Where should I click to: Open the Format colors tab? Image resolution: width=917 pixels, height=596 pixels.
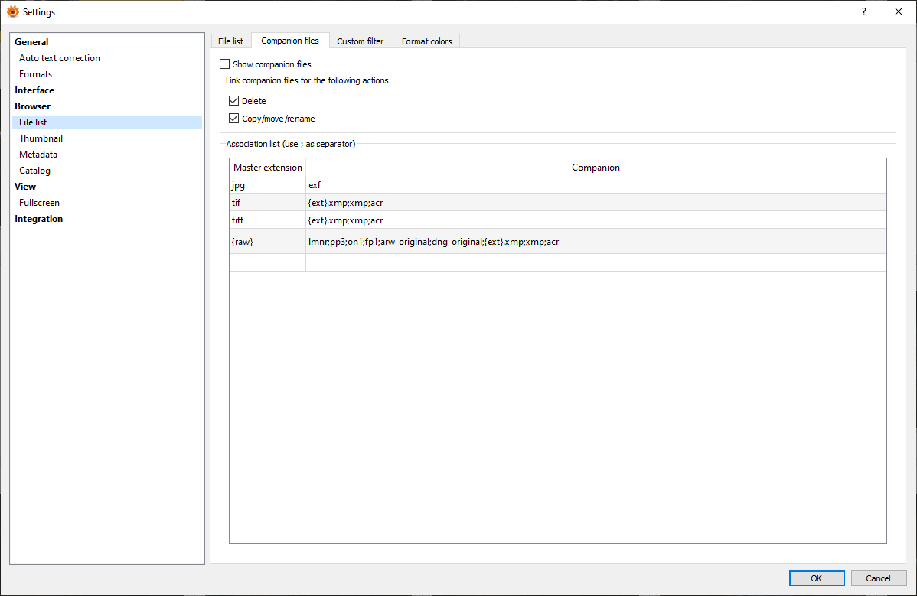426,41
